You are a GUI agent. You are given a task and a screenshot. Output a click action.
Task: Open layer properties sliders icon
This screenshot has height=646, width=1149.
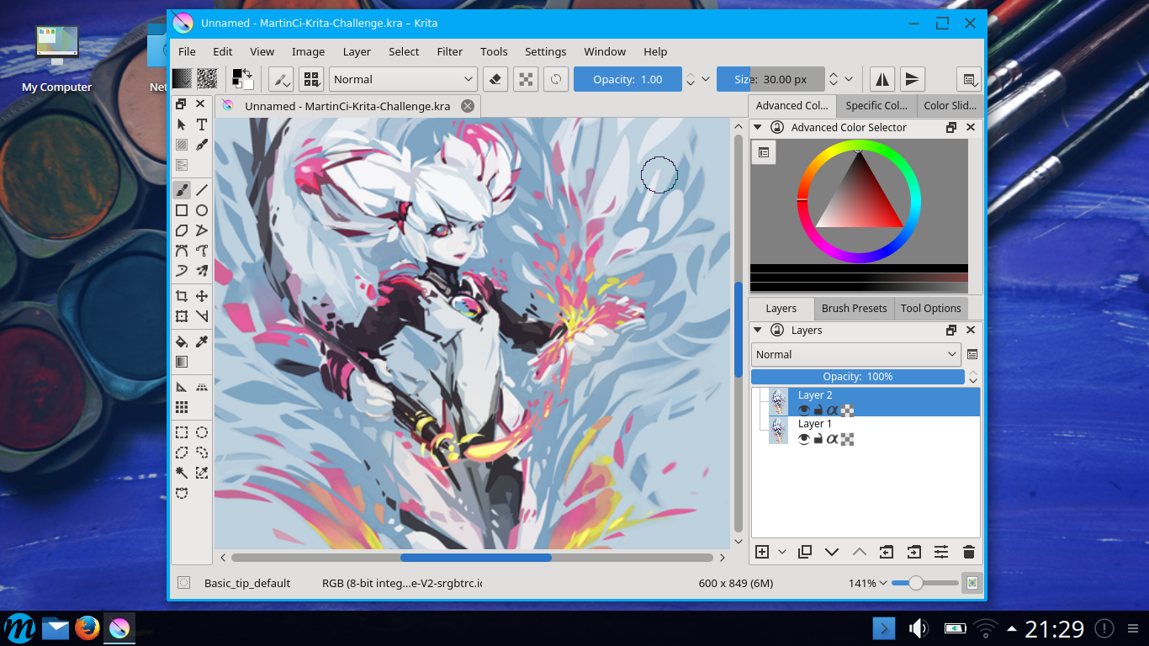pos(941,552)
